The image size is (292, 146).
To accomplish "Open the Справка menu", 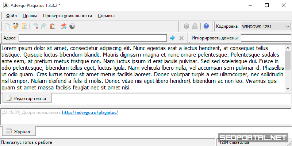I will tap(106, 16).
